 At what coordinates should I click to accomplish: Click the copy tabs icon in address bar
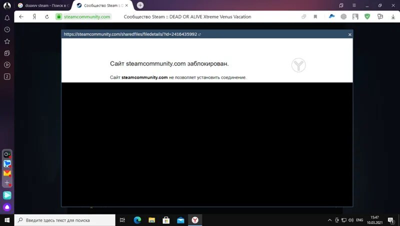303,17
